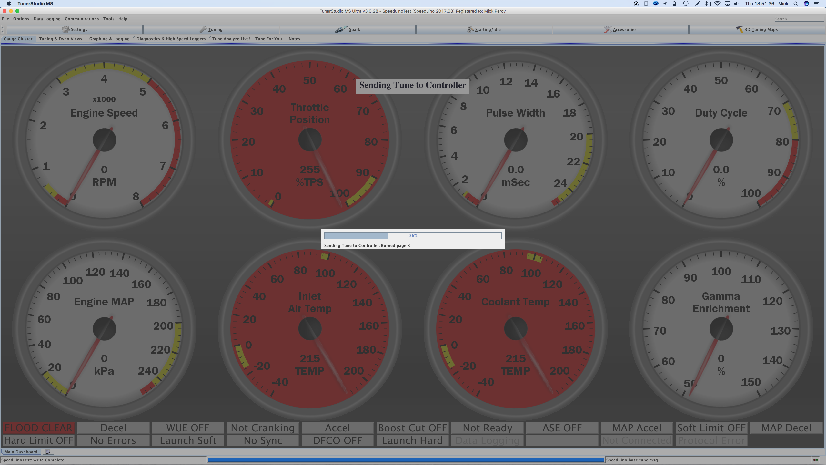This screenshot has width=826, height=465.
Task: Switch to Tuning & Dyno Views tab
Action: coord(60,39)
